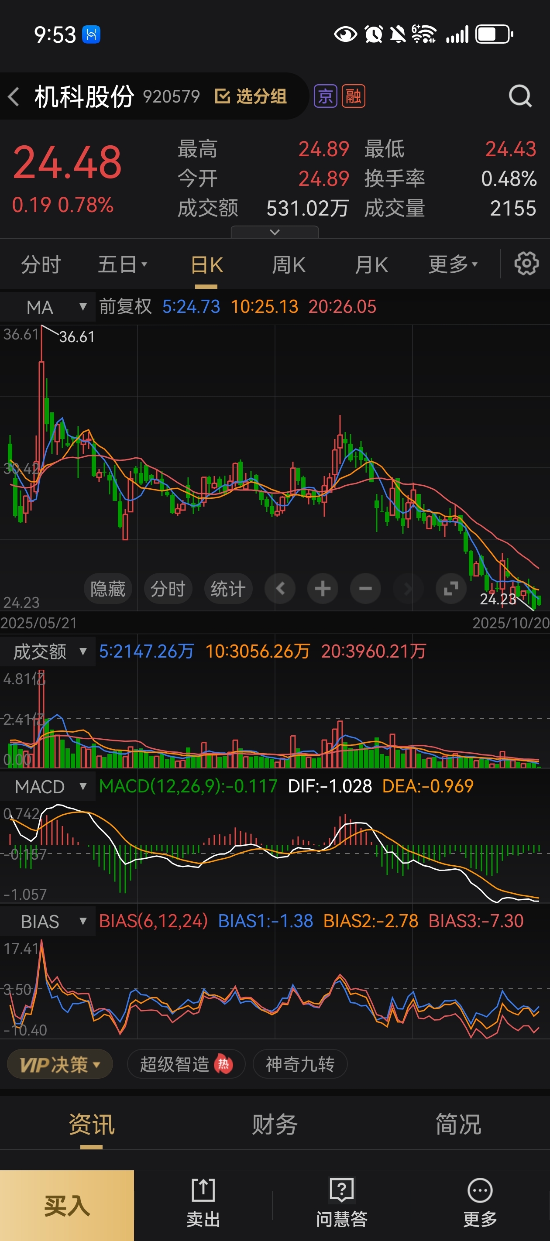
Task: Switch to 月K chart tab
Action: coord(371,264)
